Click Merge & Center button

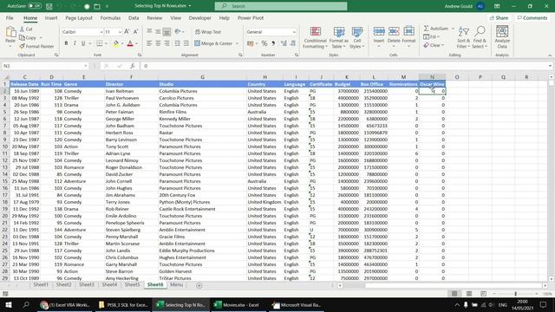213,43
